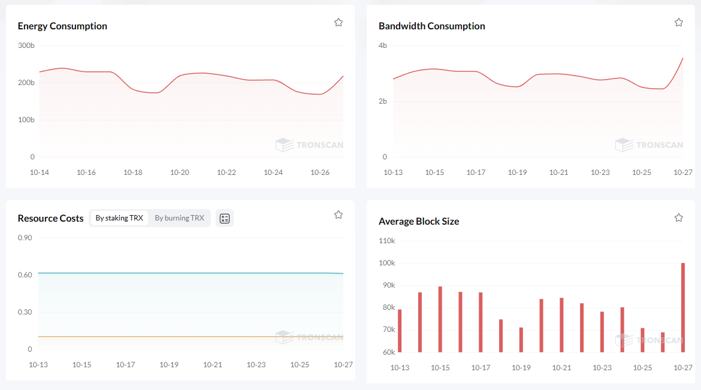Click the Bandwidth Consumption heading

pyautogui.click(x=431, y=26)
